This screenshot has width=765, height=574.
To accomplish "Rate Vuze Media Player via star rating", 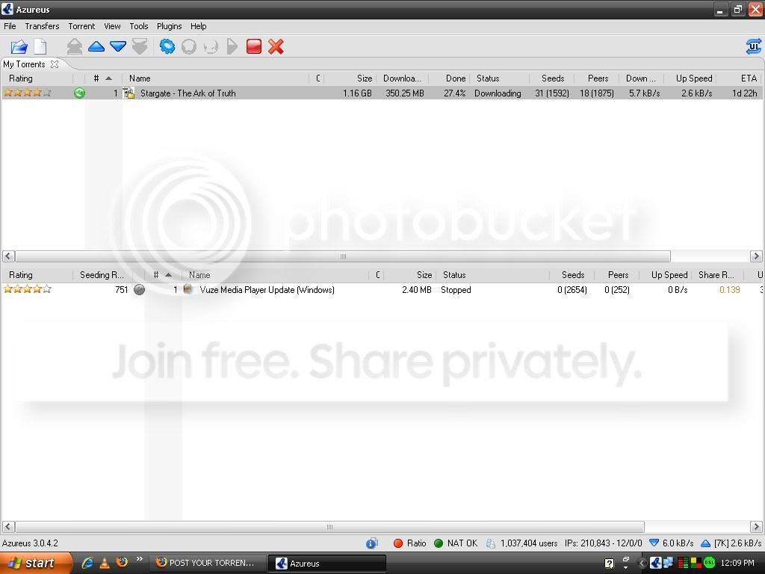I will pos(28,289).
